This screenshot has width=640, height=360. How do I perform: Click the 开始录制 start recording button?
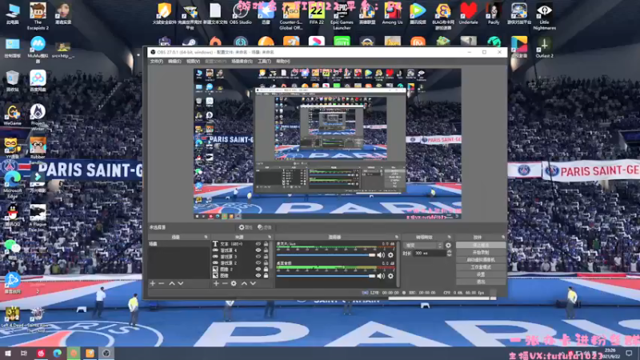coord(481,253)
